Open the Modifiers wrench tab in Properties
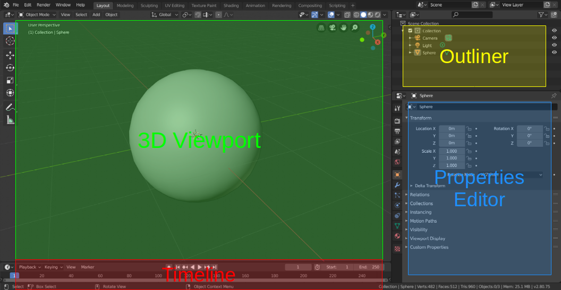 coord(397,185)
